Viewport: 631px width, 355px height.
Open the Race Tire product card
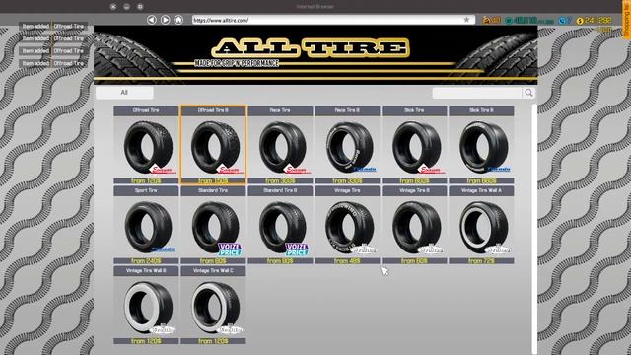point(280,145)
